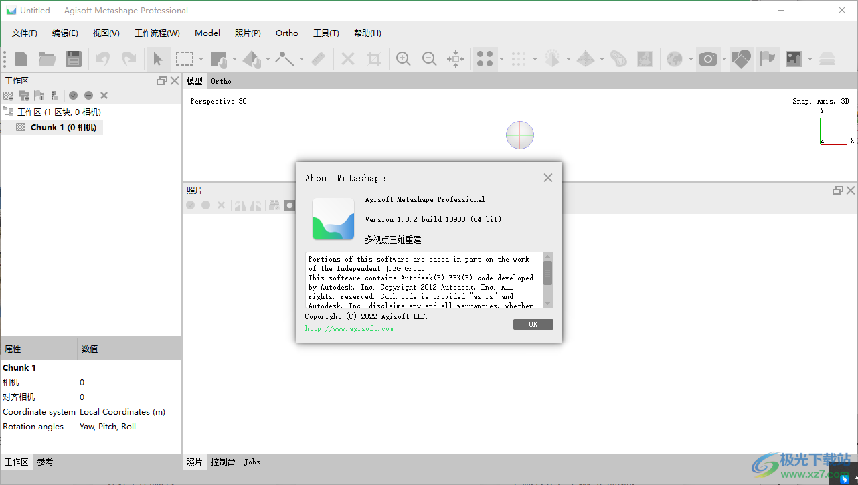The image size is (858, 485).
Task: Open Show Cameras dropdown arrow
Action: 724,59
